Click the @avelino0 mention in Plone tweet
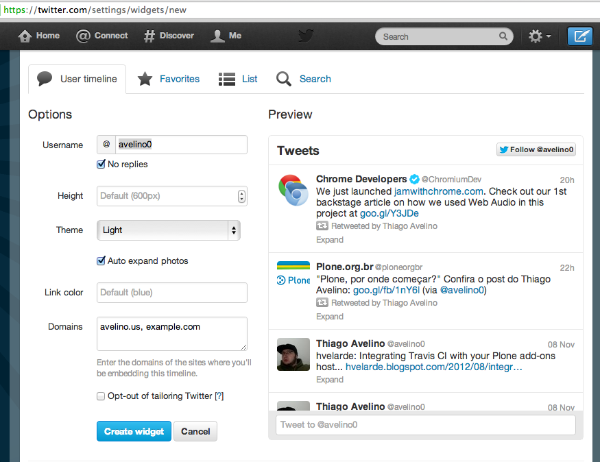Screen dimensions: 600x462 pos(462,290)
